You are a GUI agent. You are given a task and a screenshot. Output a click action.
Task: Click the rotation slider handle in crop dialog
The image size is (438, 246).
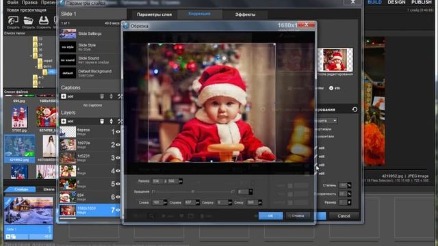pos(193,192)
